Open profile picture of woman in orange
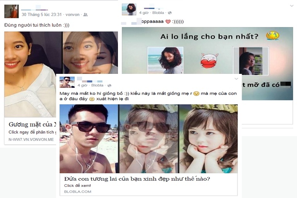Viewport: 297px width, 198px height. 12,11
